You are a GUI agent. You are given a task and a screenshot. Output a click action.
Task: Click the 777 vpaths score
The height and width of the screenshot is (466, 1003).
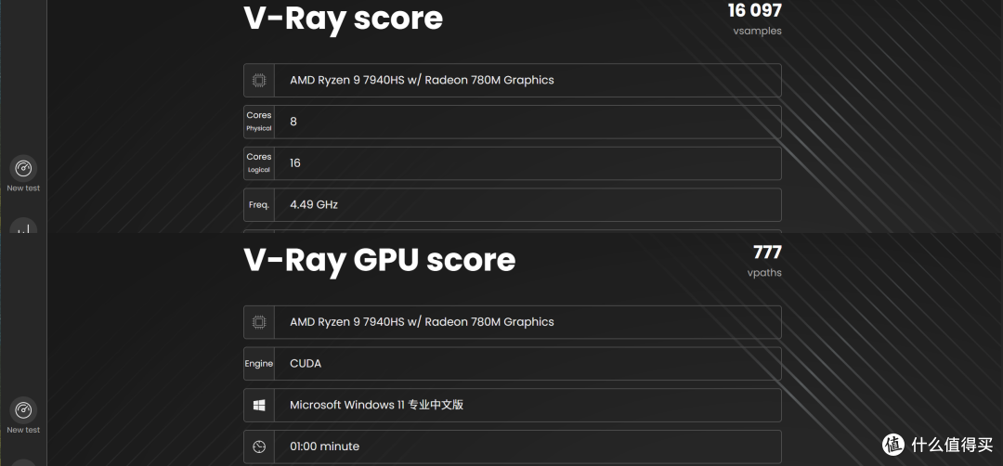[767, 252]
